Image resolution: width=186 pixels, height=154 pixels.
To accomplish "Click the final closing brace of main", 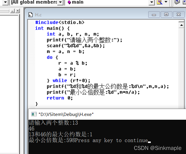I will click(x=37, y=104).
